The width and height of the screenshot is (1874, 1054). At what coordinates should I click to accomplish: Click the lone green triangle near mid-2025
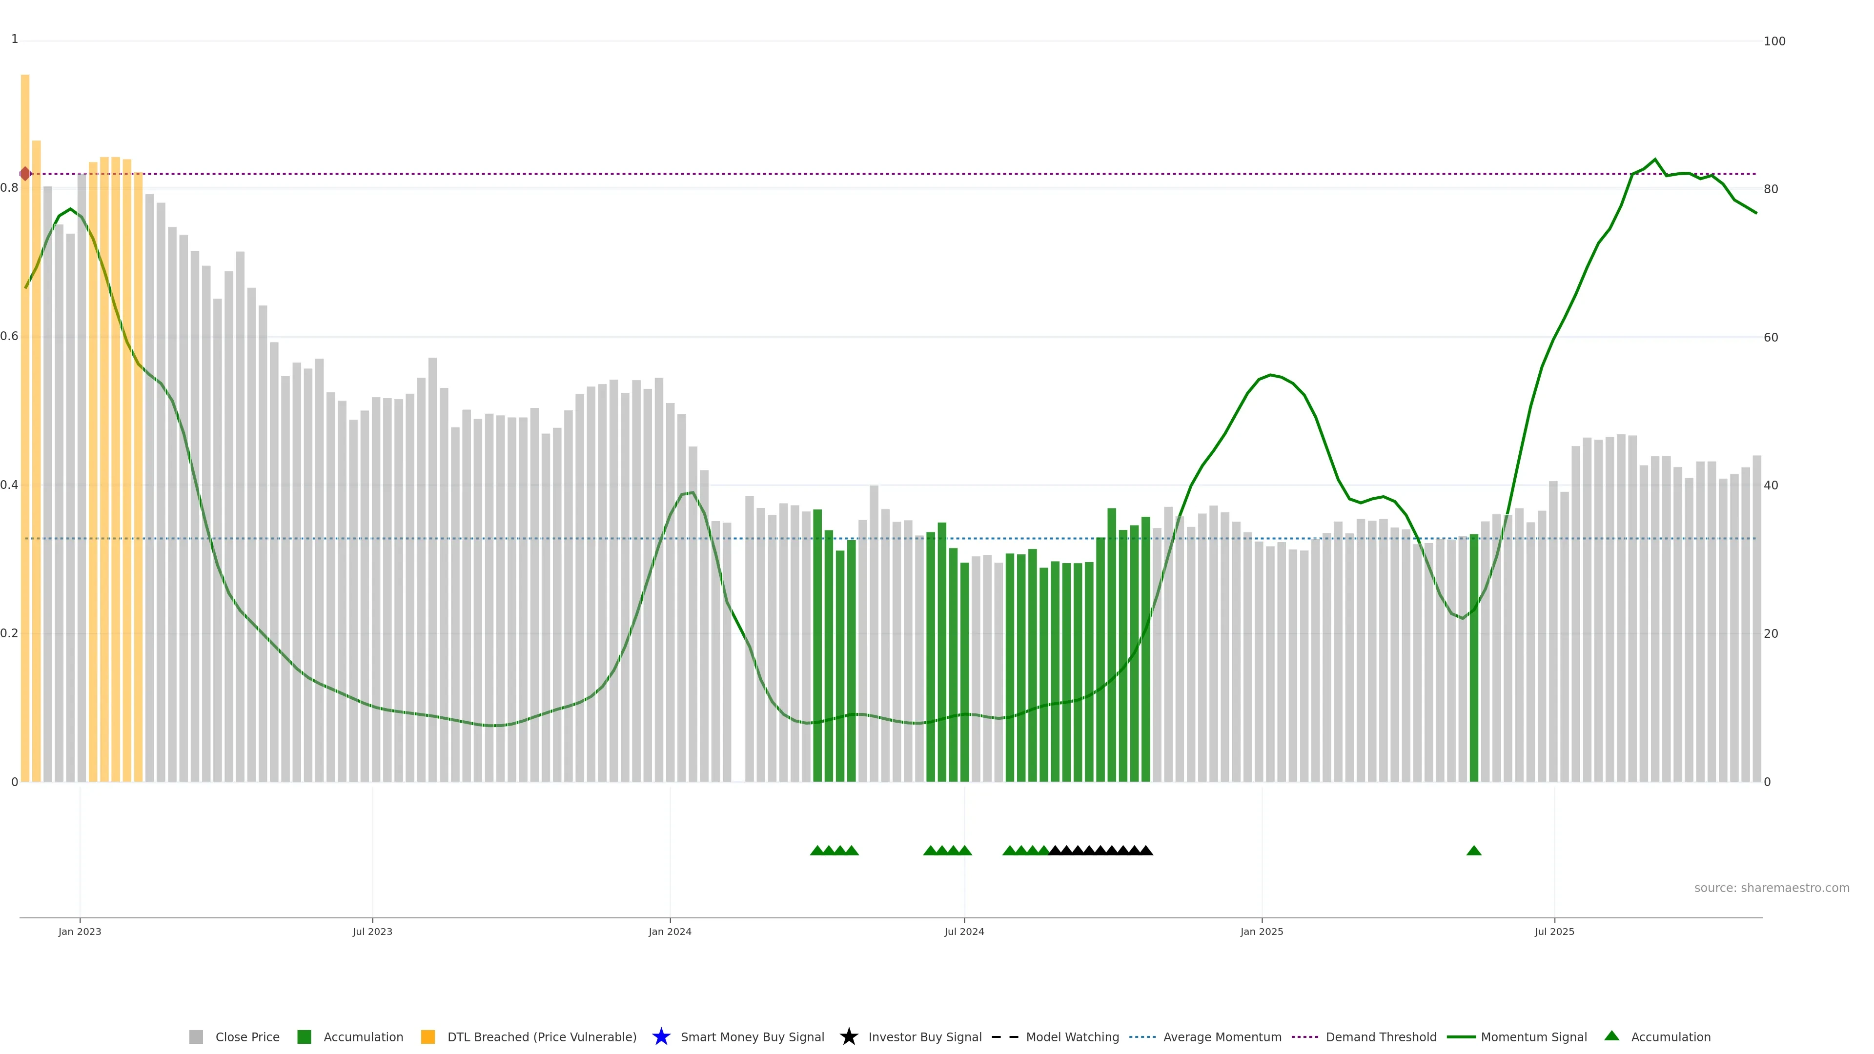[x=1474, y=851]
